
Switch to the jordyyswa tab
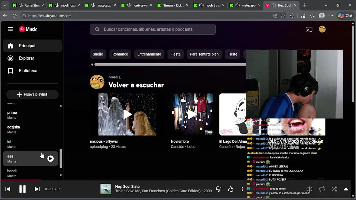pyautogui.click(x=137, y=5)
